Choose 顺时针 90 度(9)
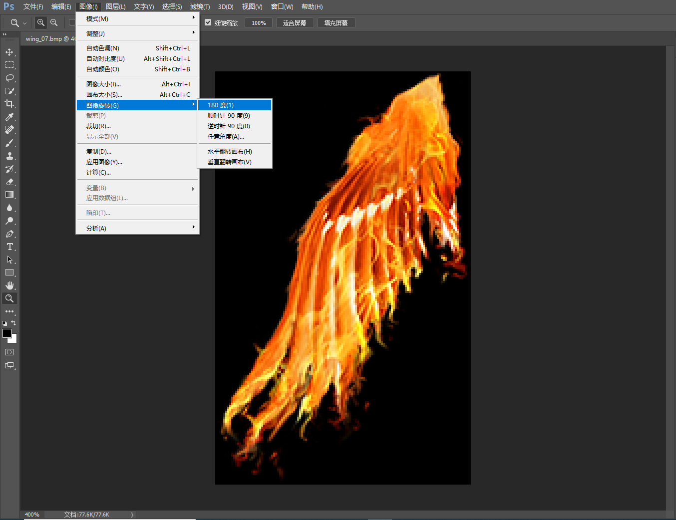 pyautogui.click(x=235, y=115)
